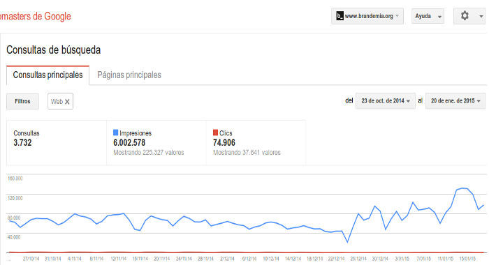
Task: Click the Google webmasters header link
Action: tap(35, 16)
